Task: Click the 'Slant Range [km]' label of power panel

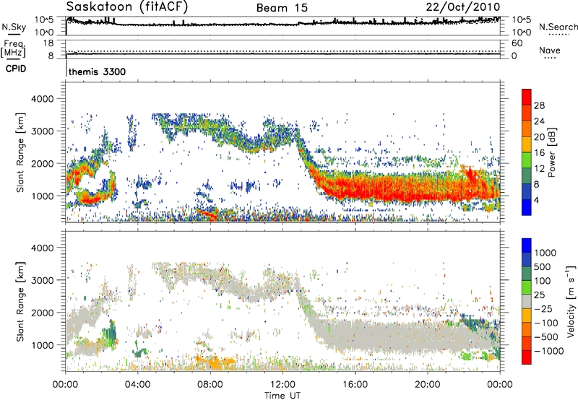Action: tap(20, 152)
